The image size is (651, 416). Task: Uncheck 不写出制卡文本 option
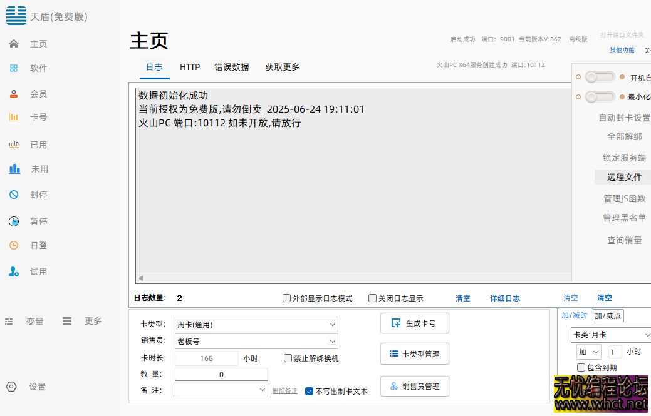(309, 392)
